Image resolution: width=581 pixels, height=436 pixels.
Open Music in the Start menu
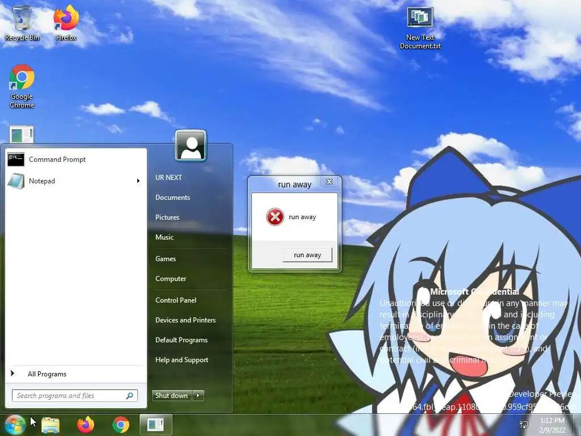pos(165,237)
